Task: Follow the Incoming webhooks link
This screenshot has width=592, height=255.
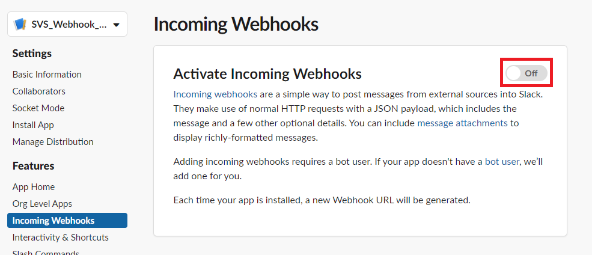Action: click(x=215, y=94)
